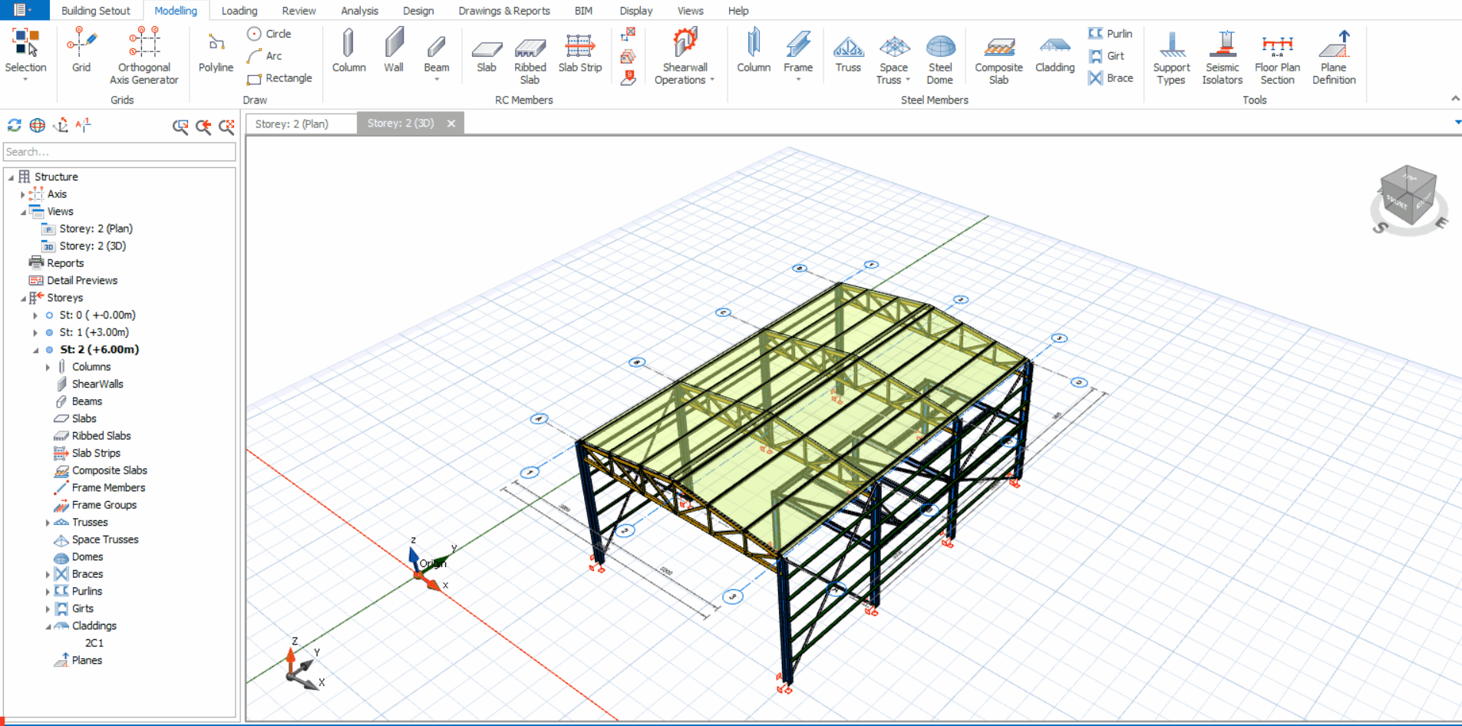Image resolution: width=1462 pixels, height=726 pixels.
Task: Open the Selection tool
Action: (25, 49)
